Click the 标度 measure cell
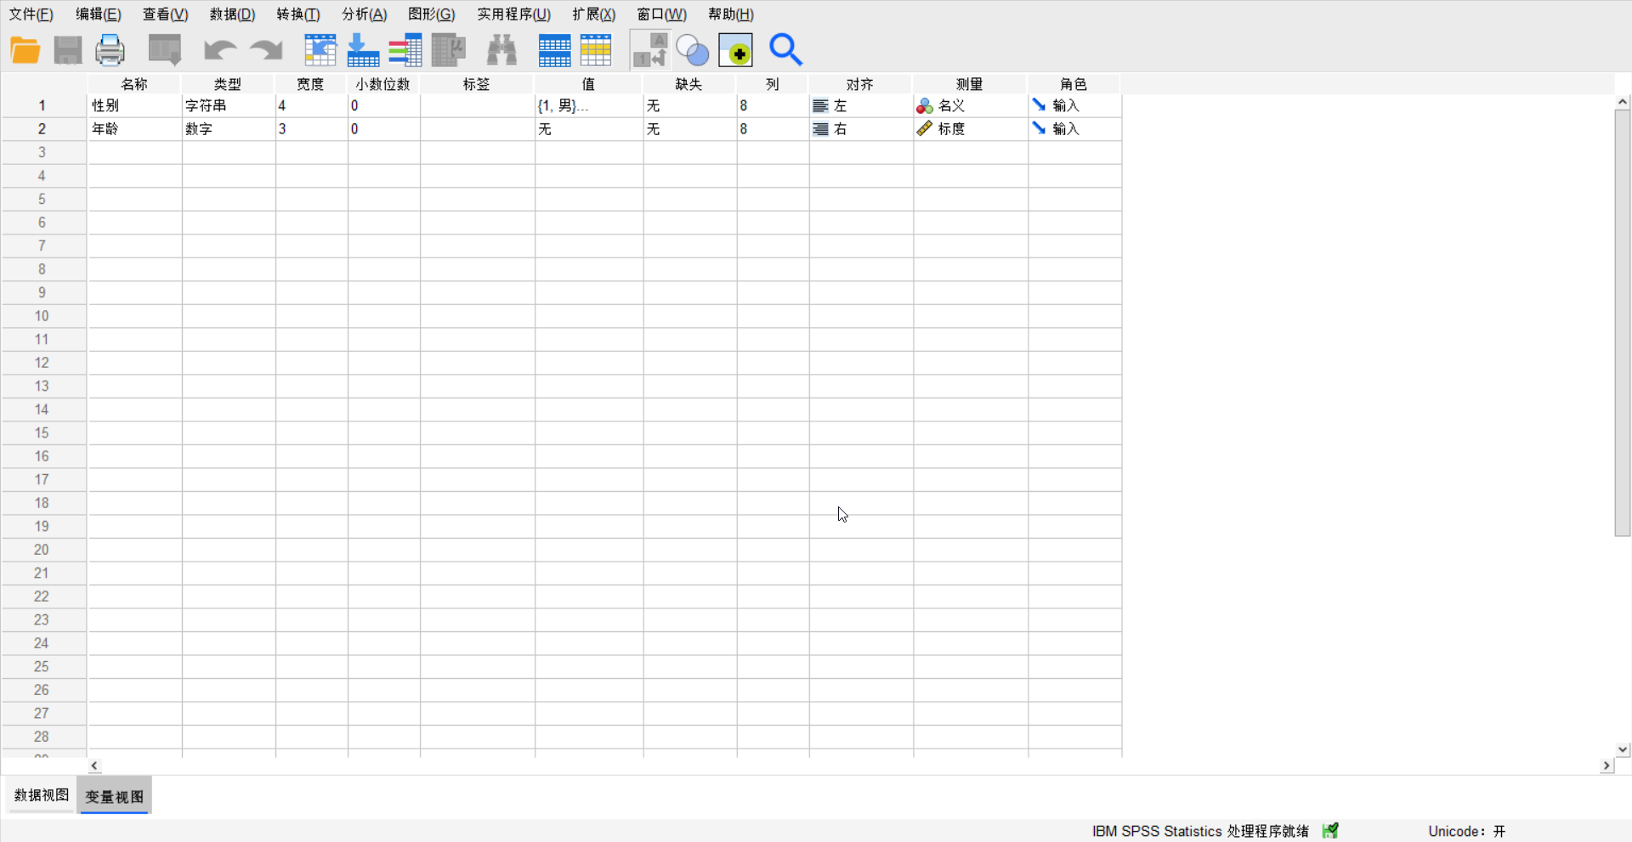The height and width of the screenshot is (842, 1632). coord(971,129)
